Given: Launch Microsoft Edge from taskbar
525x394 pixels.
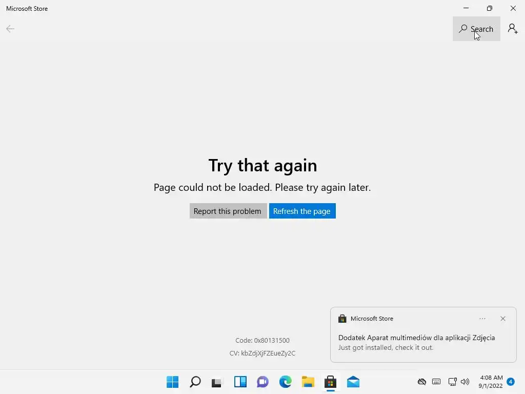Looking at the screenshot, I should [285, 382].
